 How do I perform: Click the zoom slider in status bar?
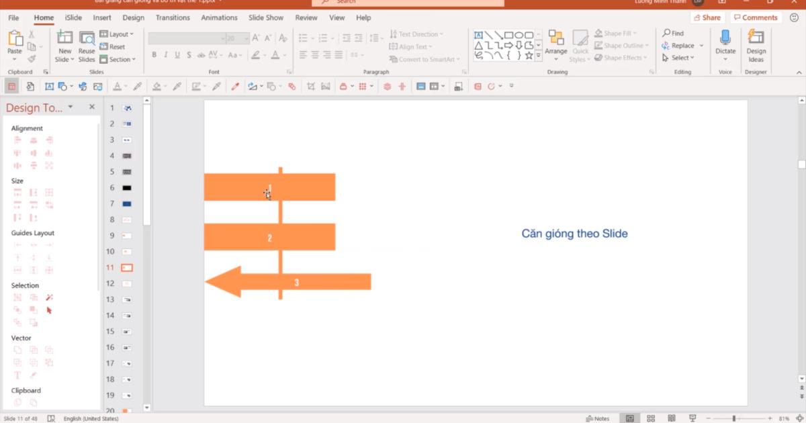(x=734, y=418)
